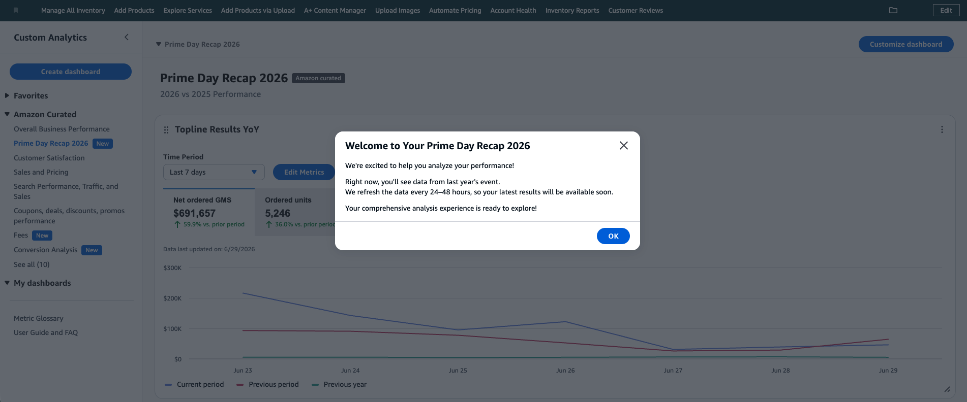
Task: Open Add Products menu item
Action: coord(134,10)
